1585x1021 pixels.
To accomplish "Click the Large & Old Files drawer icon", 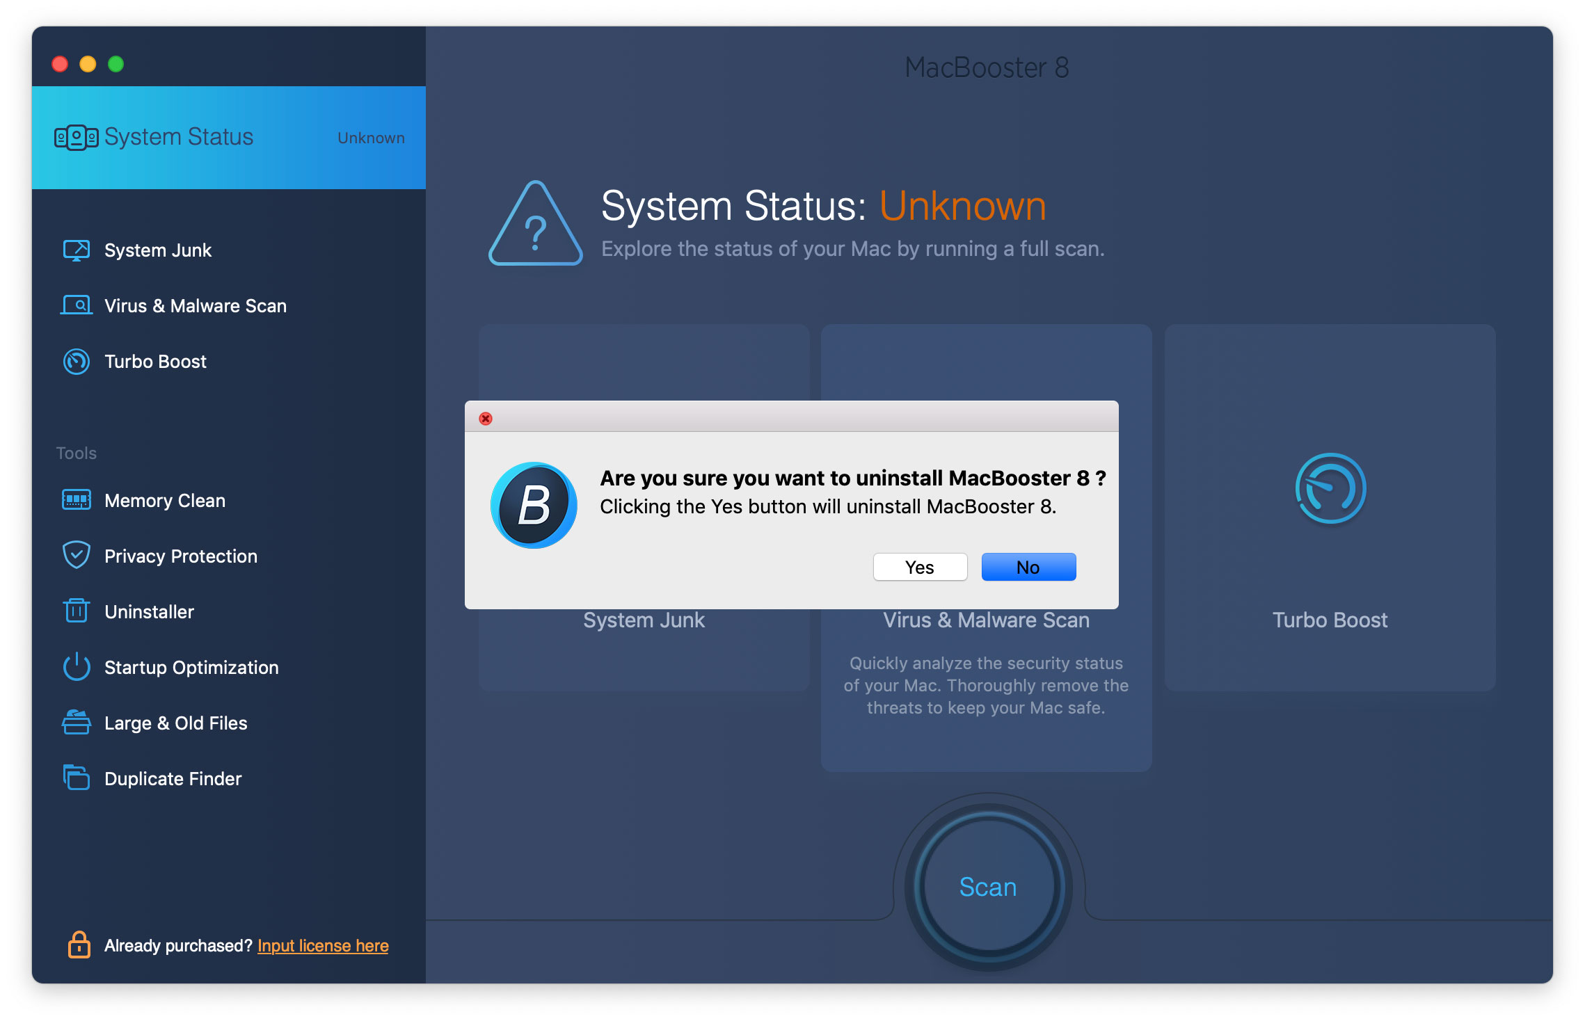I will point(77,722).
